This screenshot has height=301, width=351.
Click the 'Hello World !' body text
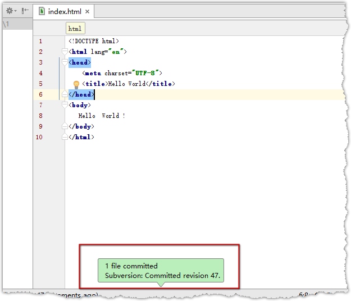102,116
